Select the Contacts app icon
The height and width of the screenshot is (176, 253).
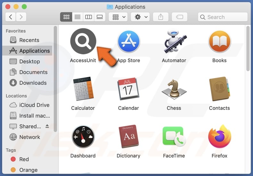[x=219, y=89]
